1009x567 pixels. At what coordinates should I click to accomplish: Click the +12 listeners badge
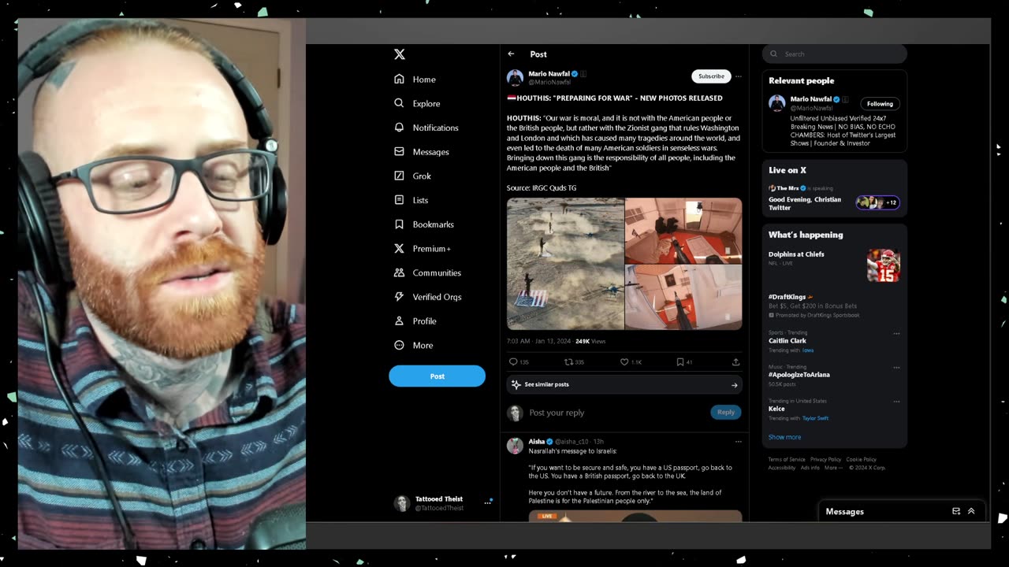coord(878,202)
